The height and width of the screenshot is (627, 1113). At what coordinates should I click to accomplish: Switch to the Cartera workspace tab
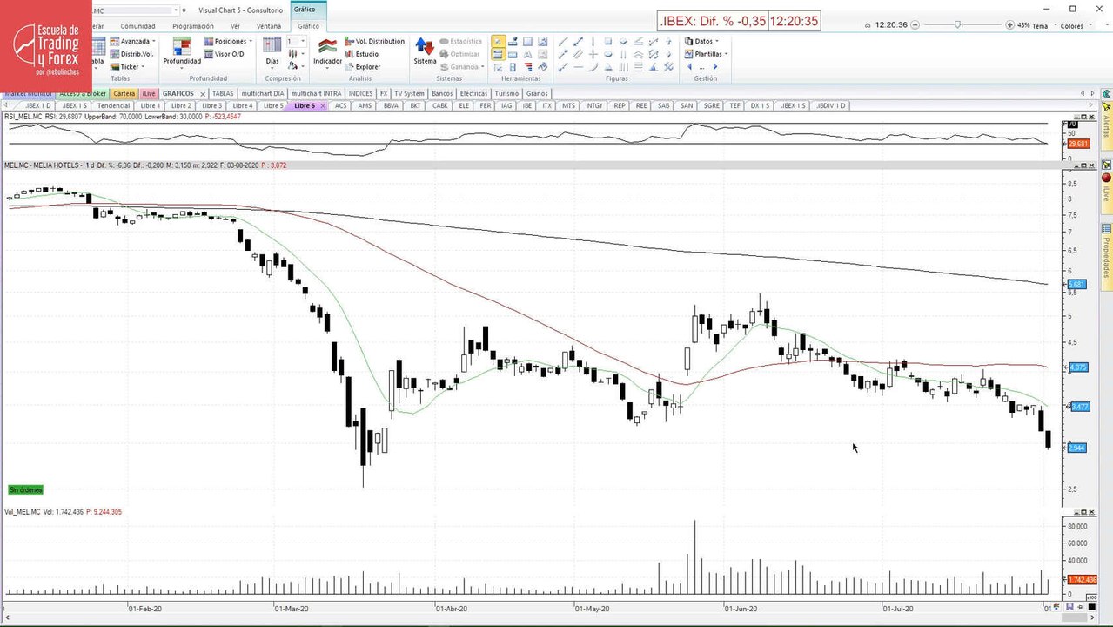[124, 93]
